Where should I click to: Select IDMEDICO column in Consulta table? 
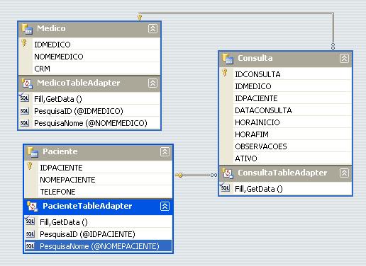tap(286, 86)
